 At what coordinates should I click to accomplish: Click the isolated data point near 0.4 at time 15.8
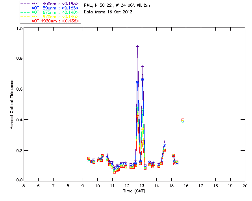click(x=183, y=120)
